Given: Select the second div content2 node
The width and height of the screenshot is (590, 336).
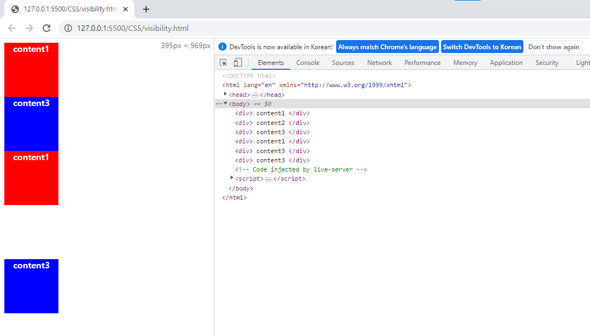Looking at the screenshot, I should coord(272,123).
